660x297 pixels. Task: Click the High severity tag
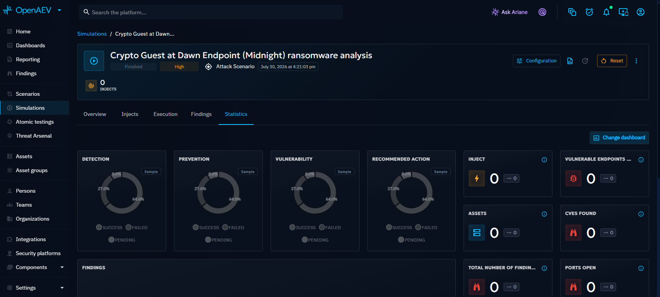coord(179,67)
